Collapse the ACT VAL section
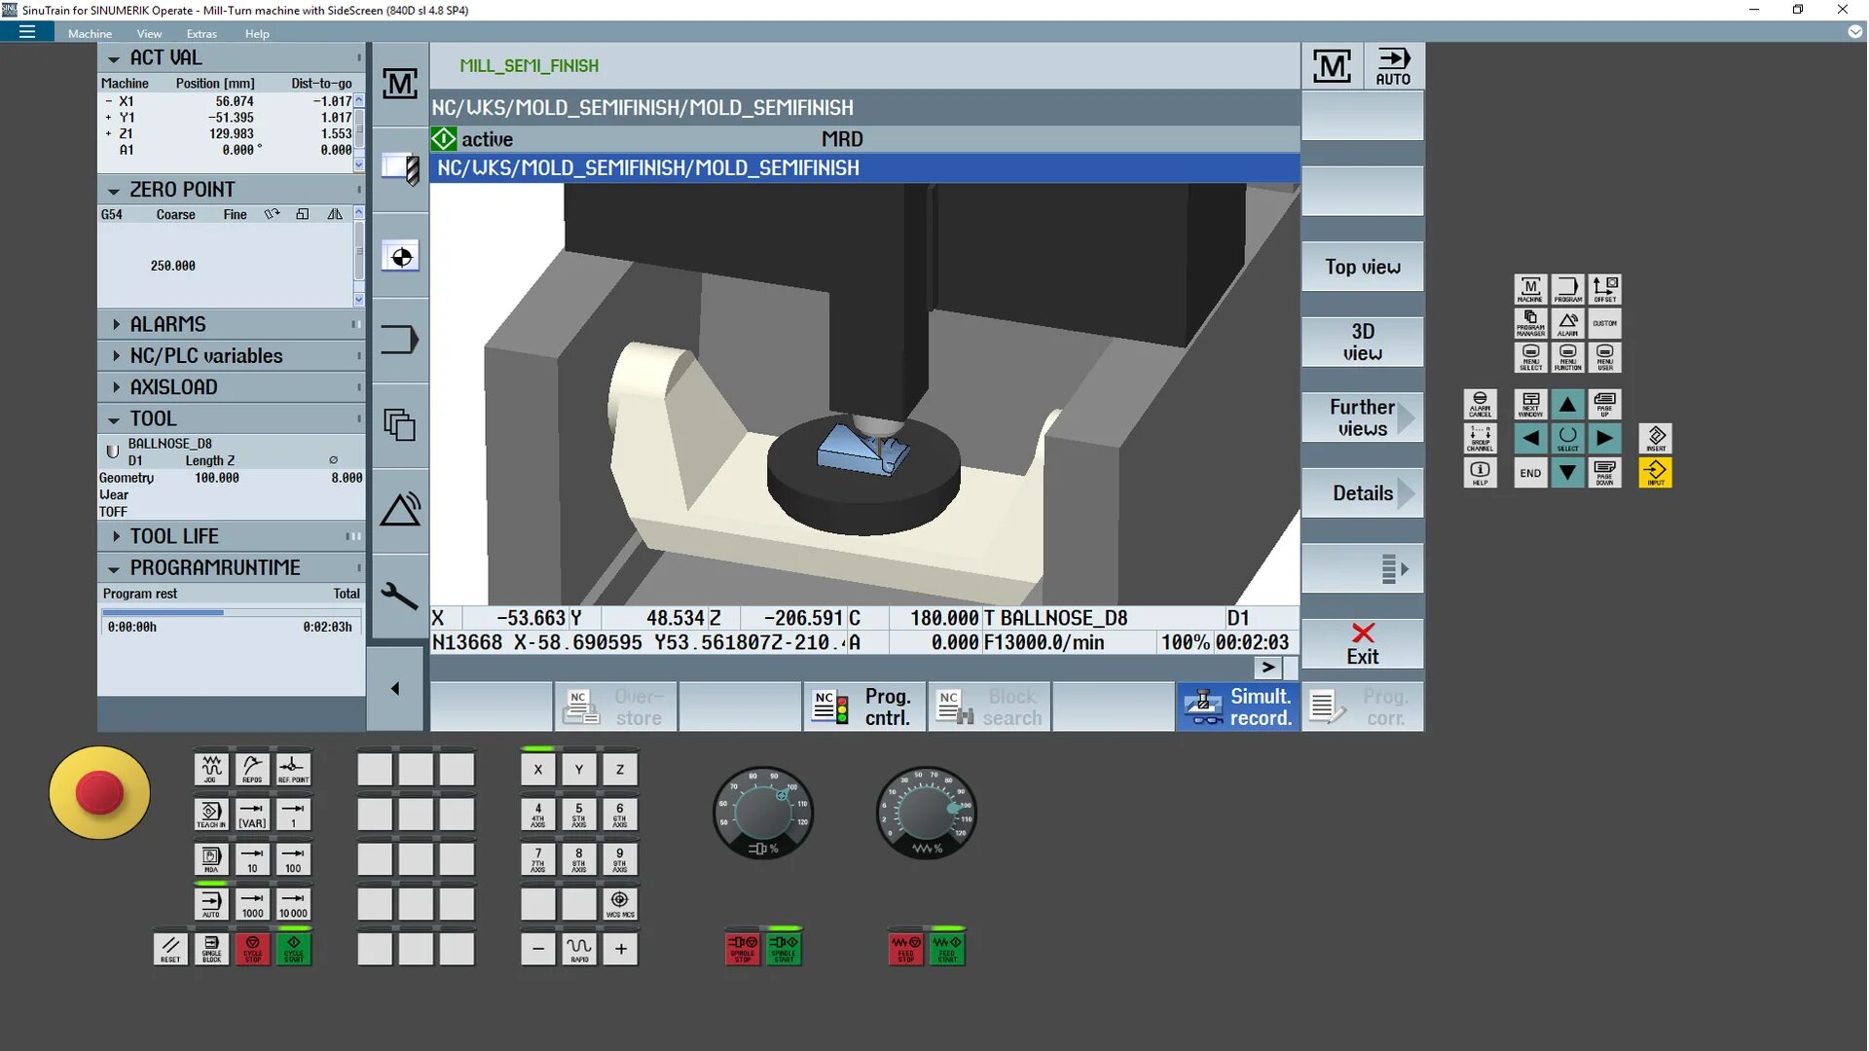Viewport: 1869px width, 1051px height. pos(114,58)
